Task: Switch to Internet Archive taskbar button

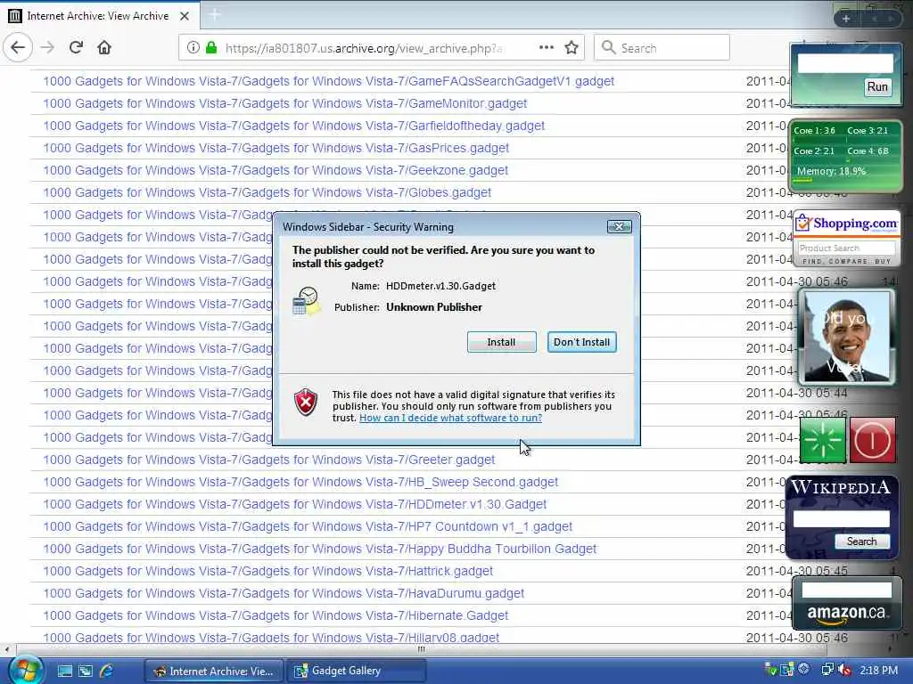Action: click(x=213, y=672)
